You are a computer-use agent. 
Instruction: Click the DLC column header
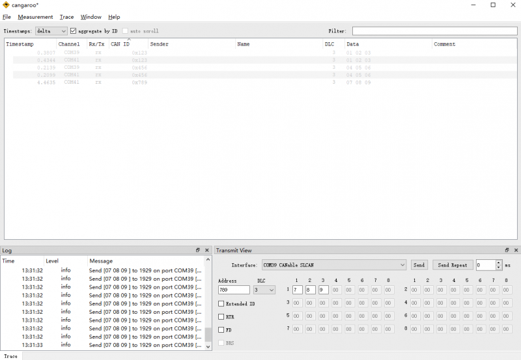click(333, 44)
